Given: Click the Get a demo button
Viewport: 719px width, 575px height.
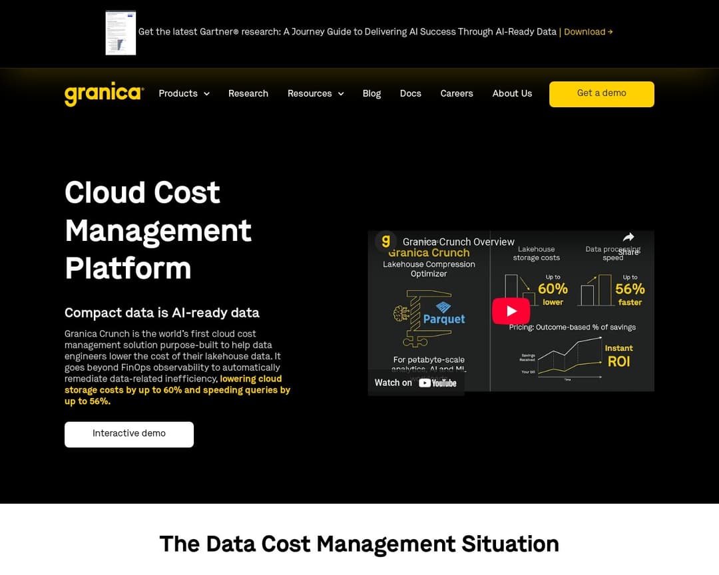Looking at the screenshot, I should [x=602, y=94].
